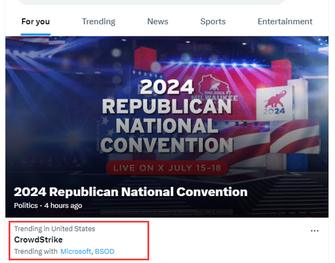Click the blue For you tab indicator
Image resolution: width=335 pixels, height=263 pixels.
(35, 34)
